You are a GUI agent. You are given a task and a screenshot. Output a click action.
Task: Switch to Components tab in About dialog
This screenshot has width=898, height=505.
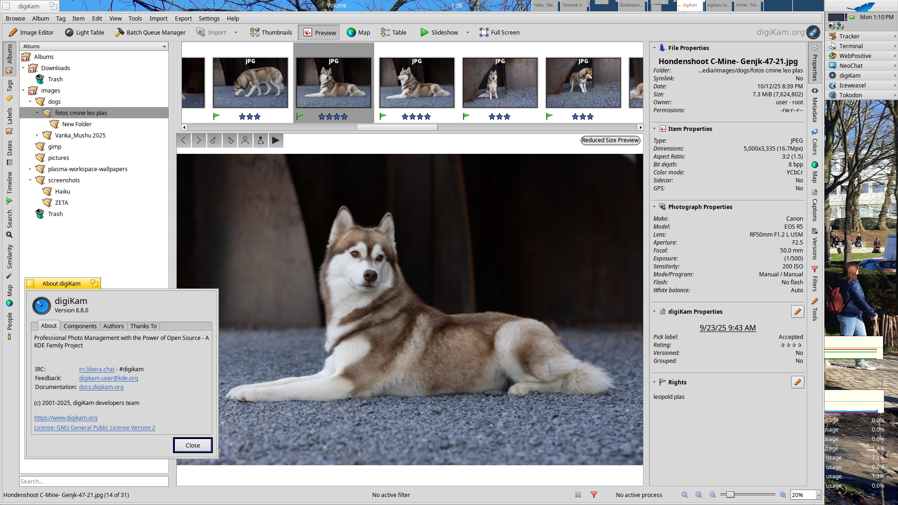(80, 326)
